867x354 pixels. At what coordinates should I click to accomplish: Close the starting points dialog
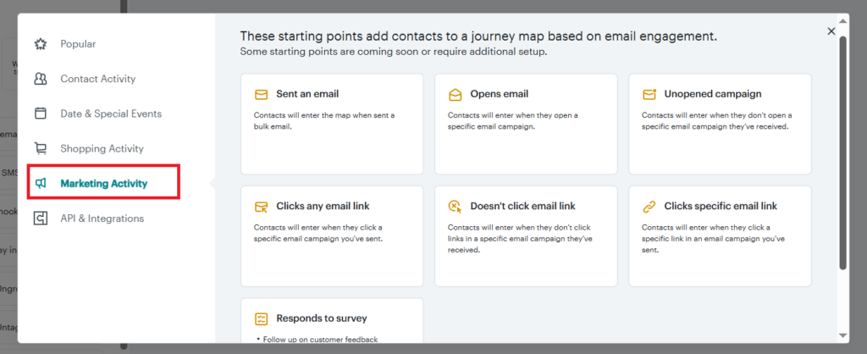point(831,31)
